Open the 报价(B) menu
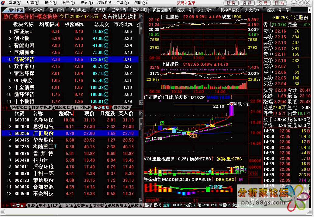The width and height of the screenshot is (314, 217). [x=51, y=3]
